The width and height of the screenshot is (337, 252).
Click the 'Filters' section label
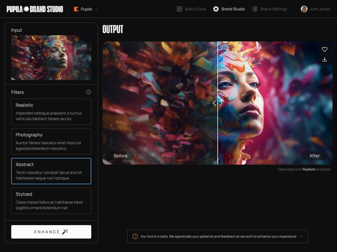18,92
